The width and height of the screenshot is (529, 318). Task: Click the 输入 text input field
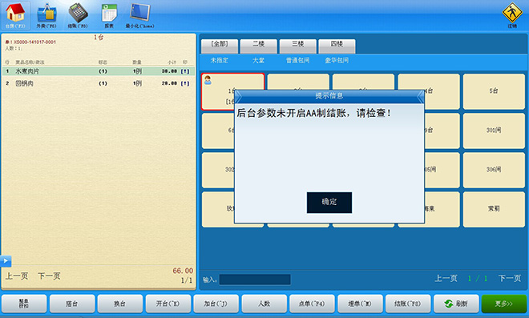(255, 280)
